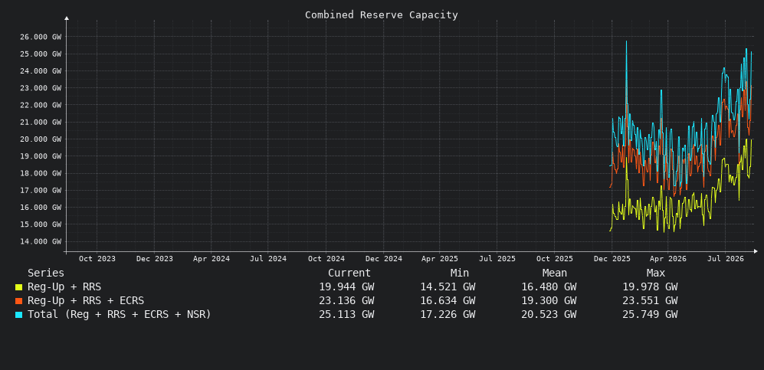764x370 pixels.
Task: Click the current value 23.136 GW
Action: coord(346,301)
